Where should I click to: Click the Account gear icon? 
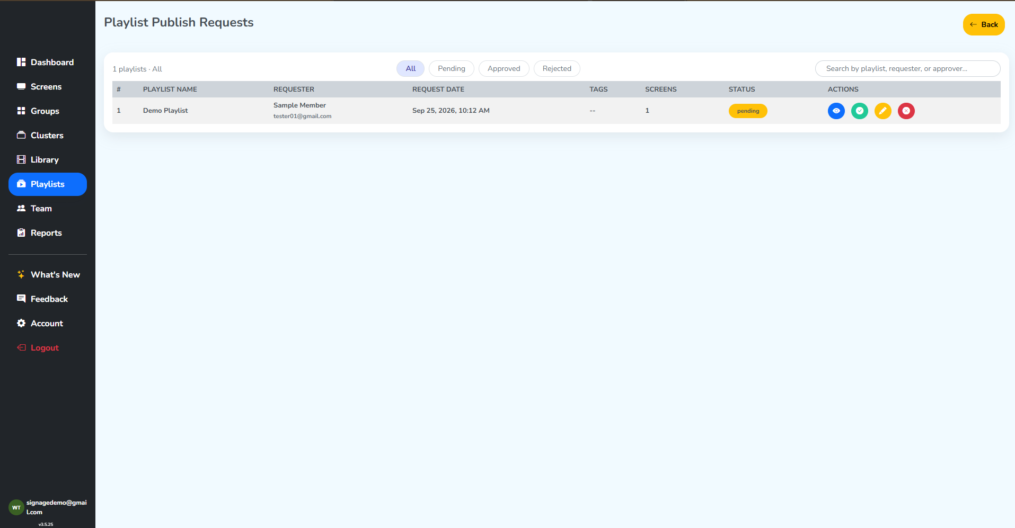[21, 323]
